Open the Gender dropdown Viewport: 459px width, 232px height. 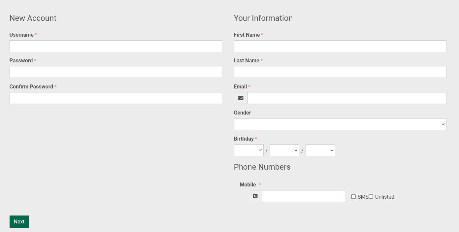coord(340,124)
